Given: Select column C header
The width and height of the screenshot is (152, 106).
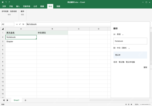Looking at the screenshot, I should [79, 29].
